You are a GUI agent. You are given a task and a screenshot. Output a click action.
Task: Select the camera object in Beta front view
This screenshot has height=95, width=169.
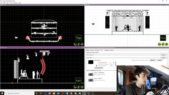click(93, 24)
